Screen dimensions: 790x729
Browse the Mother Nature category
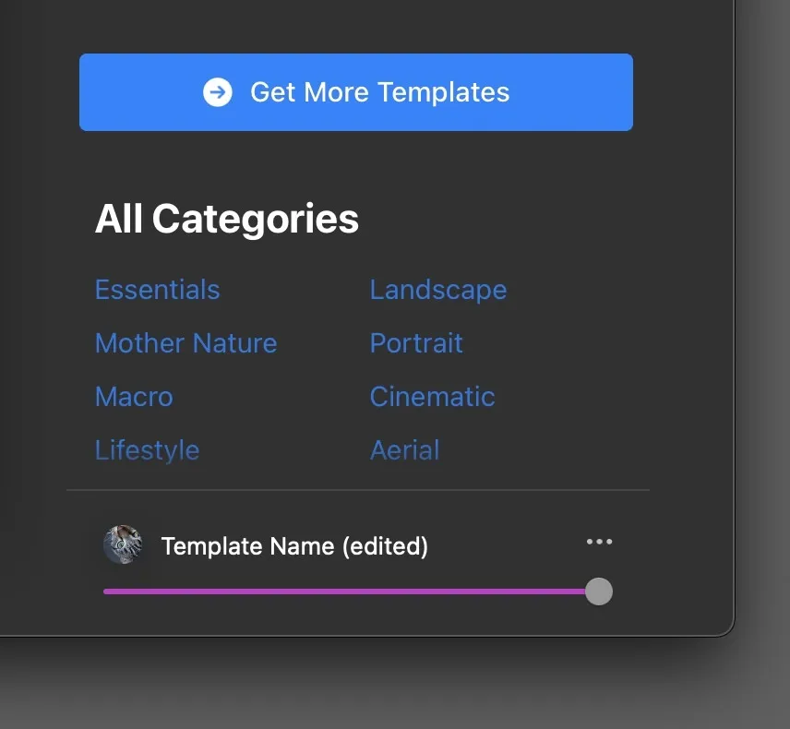click(186, 343)
